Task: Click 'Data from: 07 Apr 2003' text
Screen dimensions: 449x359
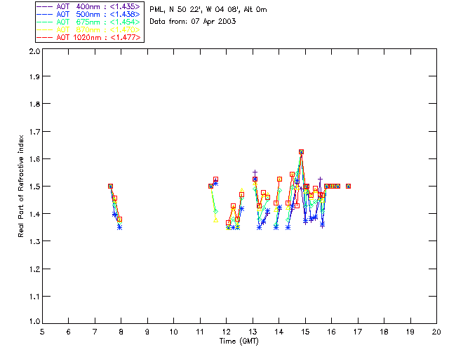Action: [193, 21]
